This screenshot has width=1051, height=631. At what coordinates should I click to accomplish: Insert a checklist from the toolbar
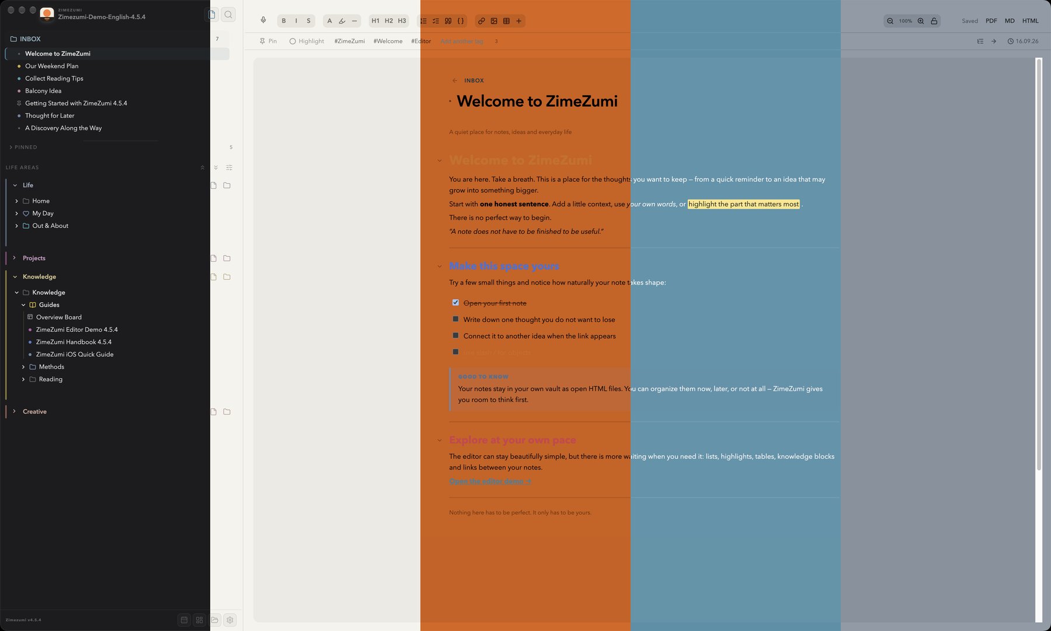coord(436,21)
